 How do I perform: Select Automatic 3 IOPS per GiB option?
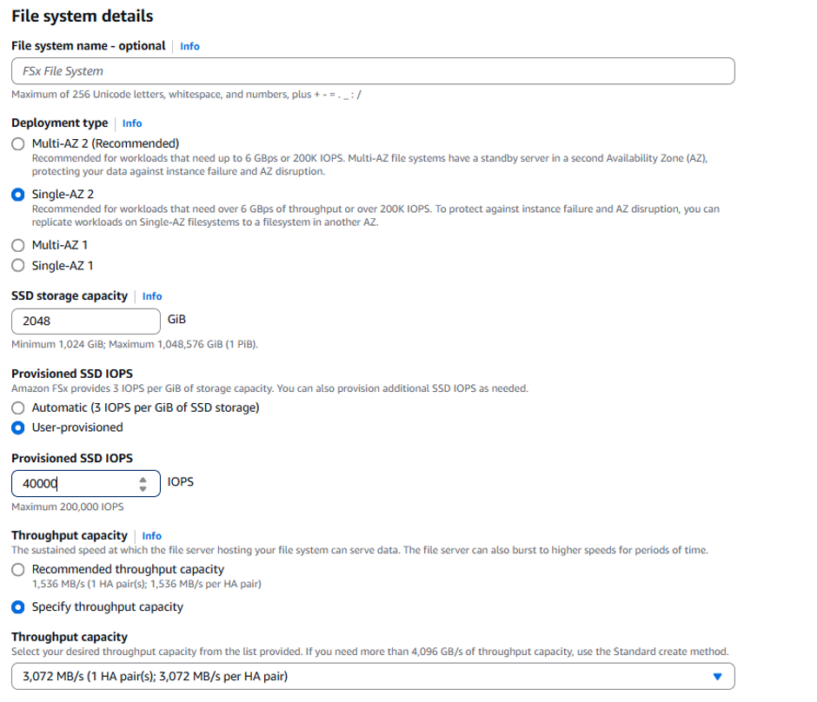click(x=18, y=407)
